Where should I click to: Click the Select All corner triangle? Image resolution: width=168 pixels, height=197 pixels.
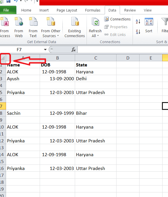point(3,58)
